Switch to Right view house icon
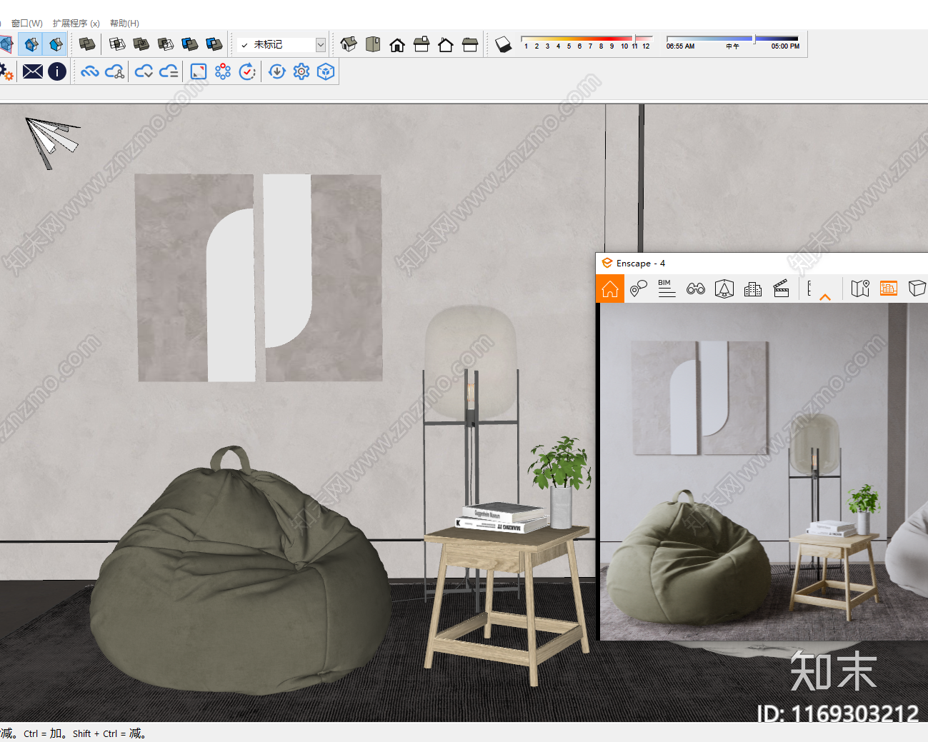 click(x=421, y=44)
